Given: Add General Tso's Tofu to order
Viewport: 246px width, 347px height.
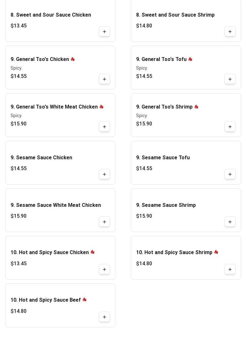Looking at the screenshot, I should point(230,79).
